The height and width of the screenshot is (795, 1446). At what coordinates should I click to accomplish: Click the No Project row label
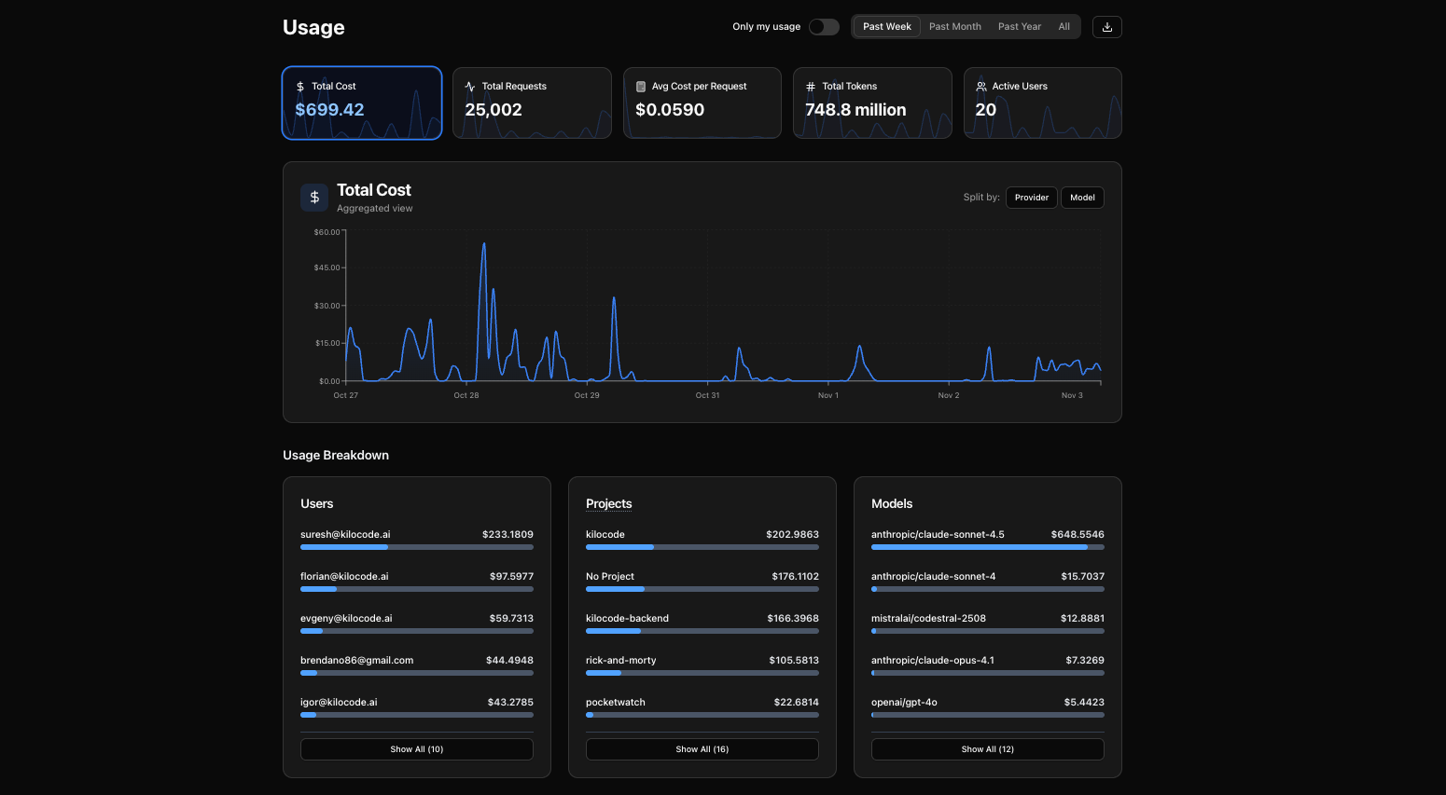click(610, 576)
